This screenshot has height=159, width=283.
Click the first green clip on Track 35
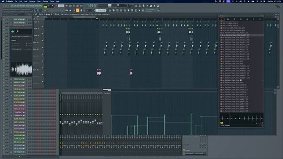coord(128,31)
